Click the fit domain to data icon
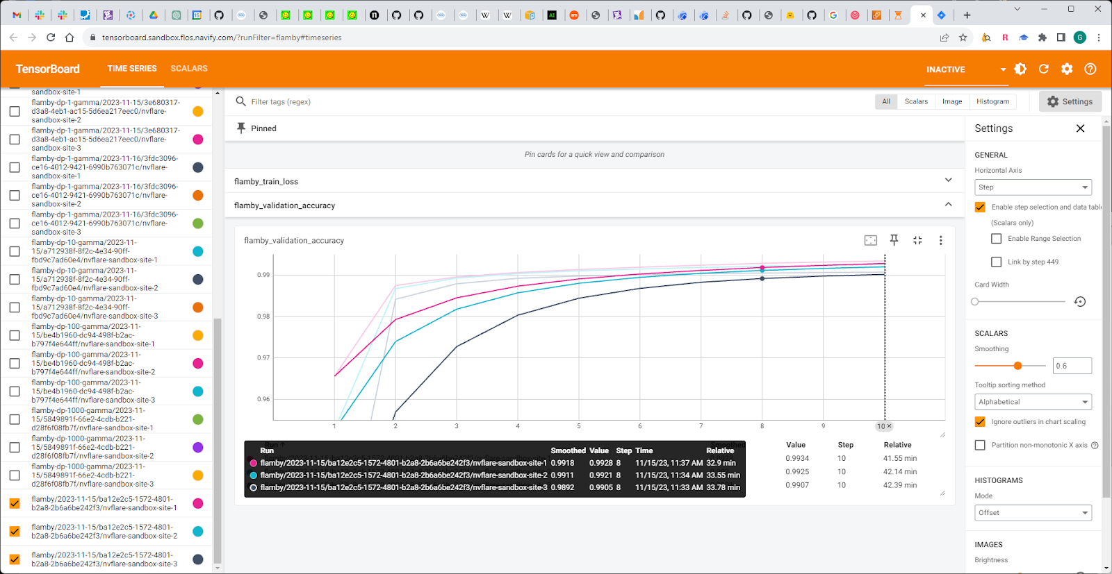The width and height of the screenshot is (1112, 574). pos(870,240)
